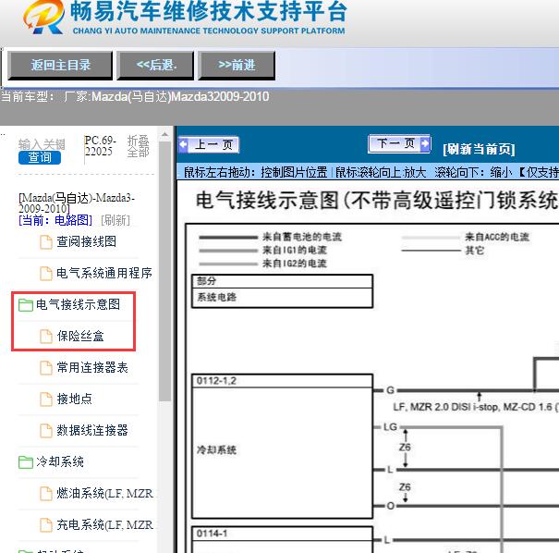This screenshot has width=559, height=553.
Task: Open the 常用连接器表 tree item
Action: point(92,367)
